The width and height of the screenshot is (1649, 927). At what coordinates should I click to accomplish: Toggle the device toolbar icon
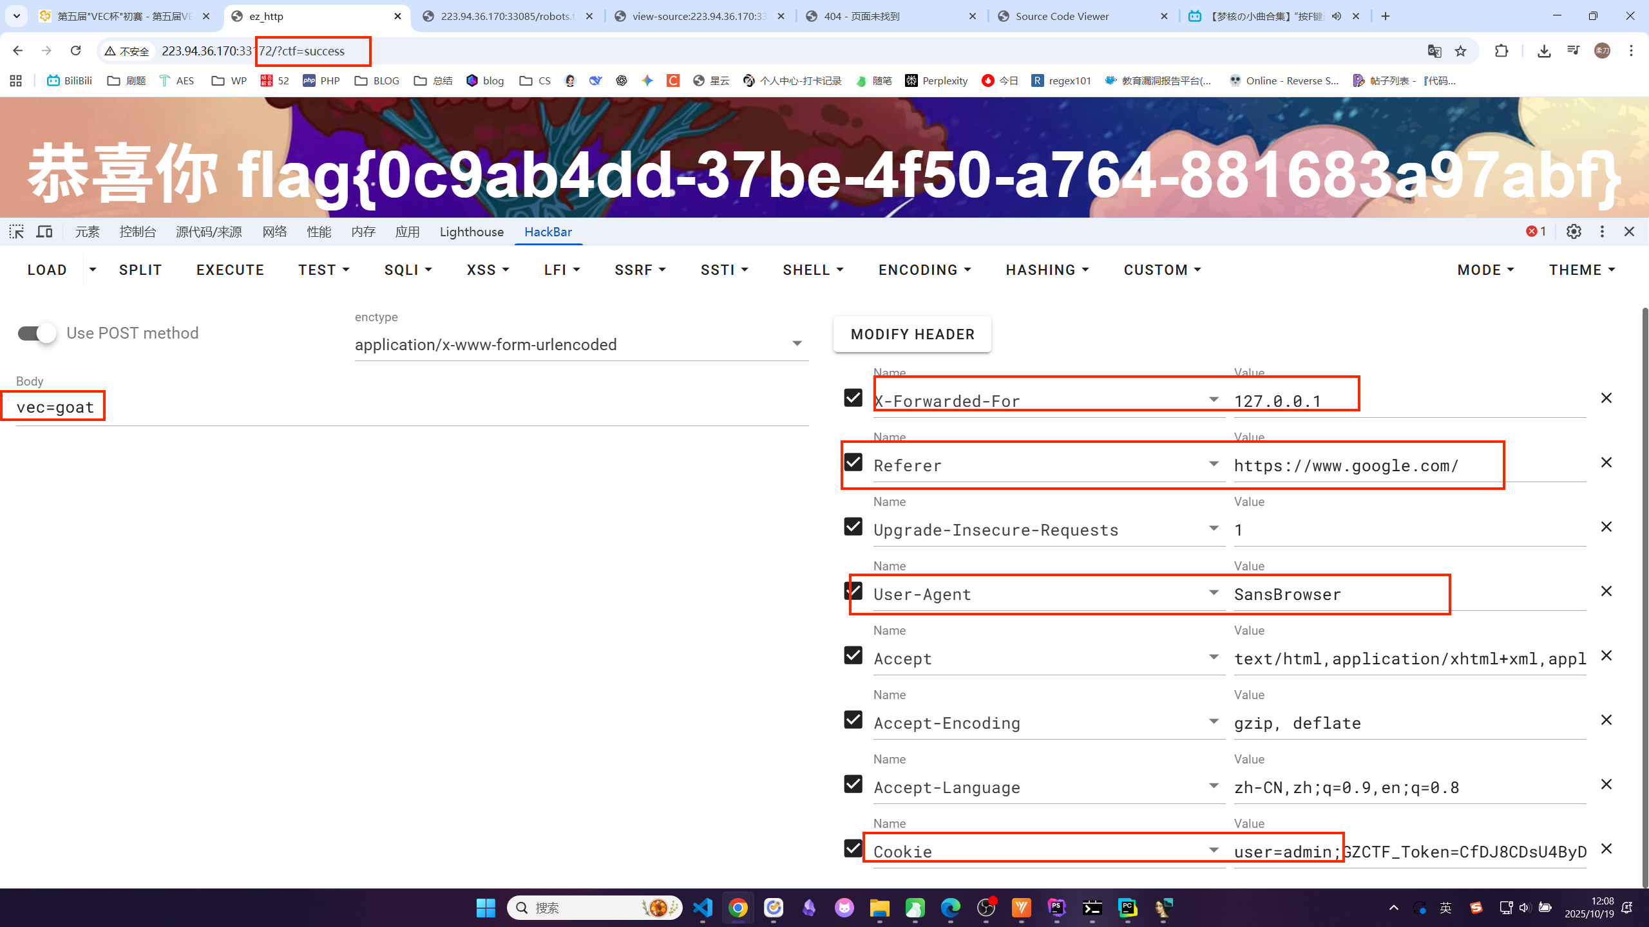point(44,232)
